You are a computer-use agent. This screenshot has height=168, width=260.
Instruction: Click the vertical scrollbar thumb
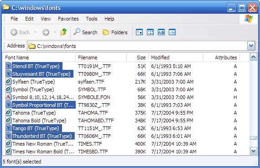[x=253, y=138]
